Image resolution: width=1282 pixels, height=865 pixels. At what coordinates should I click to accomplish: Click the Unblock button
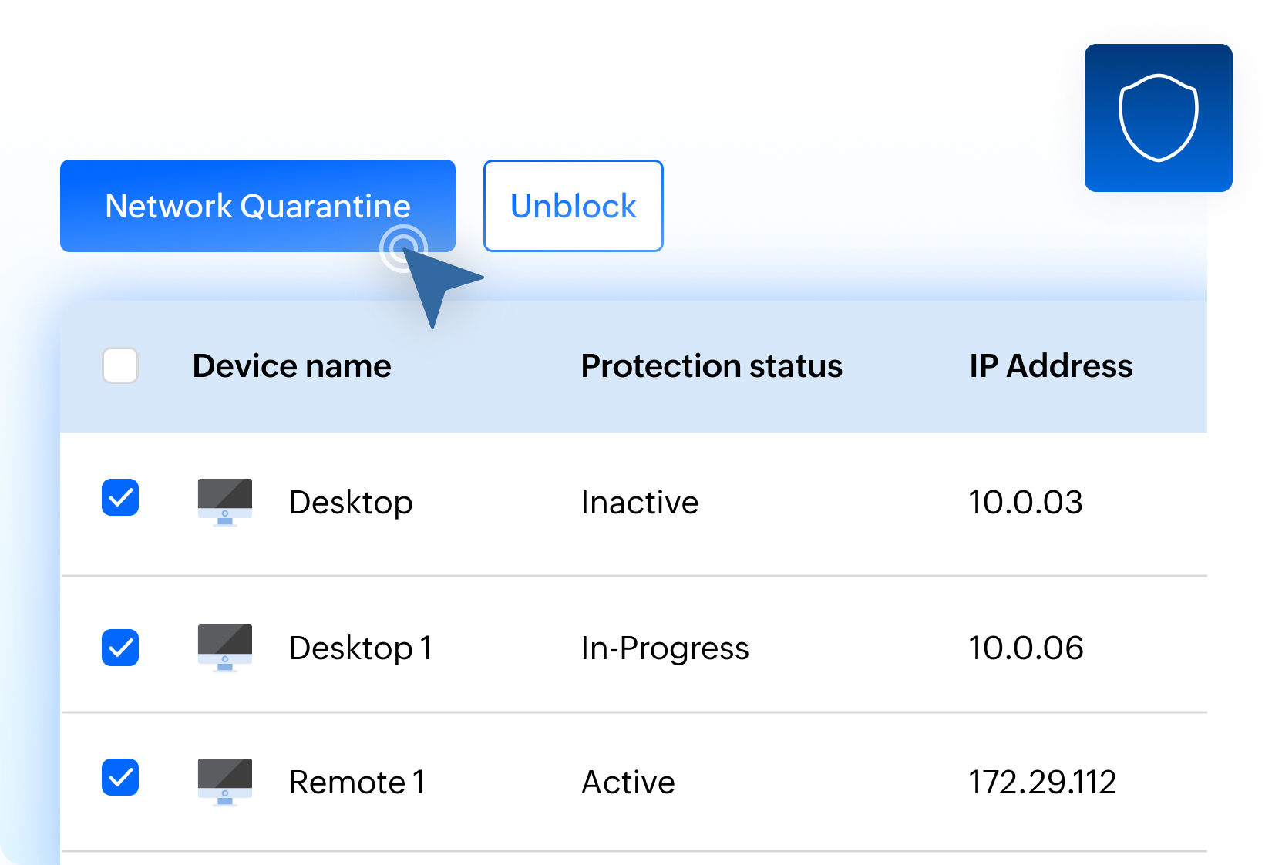[x=573, y=206]
